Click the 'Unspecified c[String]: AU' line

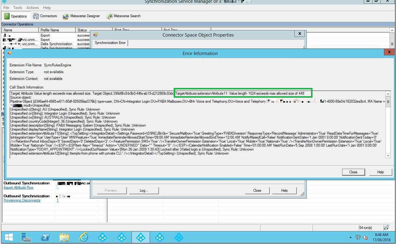pos(55,109)
